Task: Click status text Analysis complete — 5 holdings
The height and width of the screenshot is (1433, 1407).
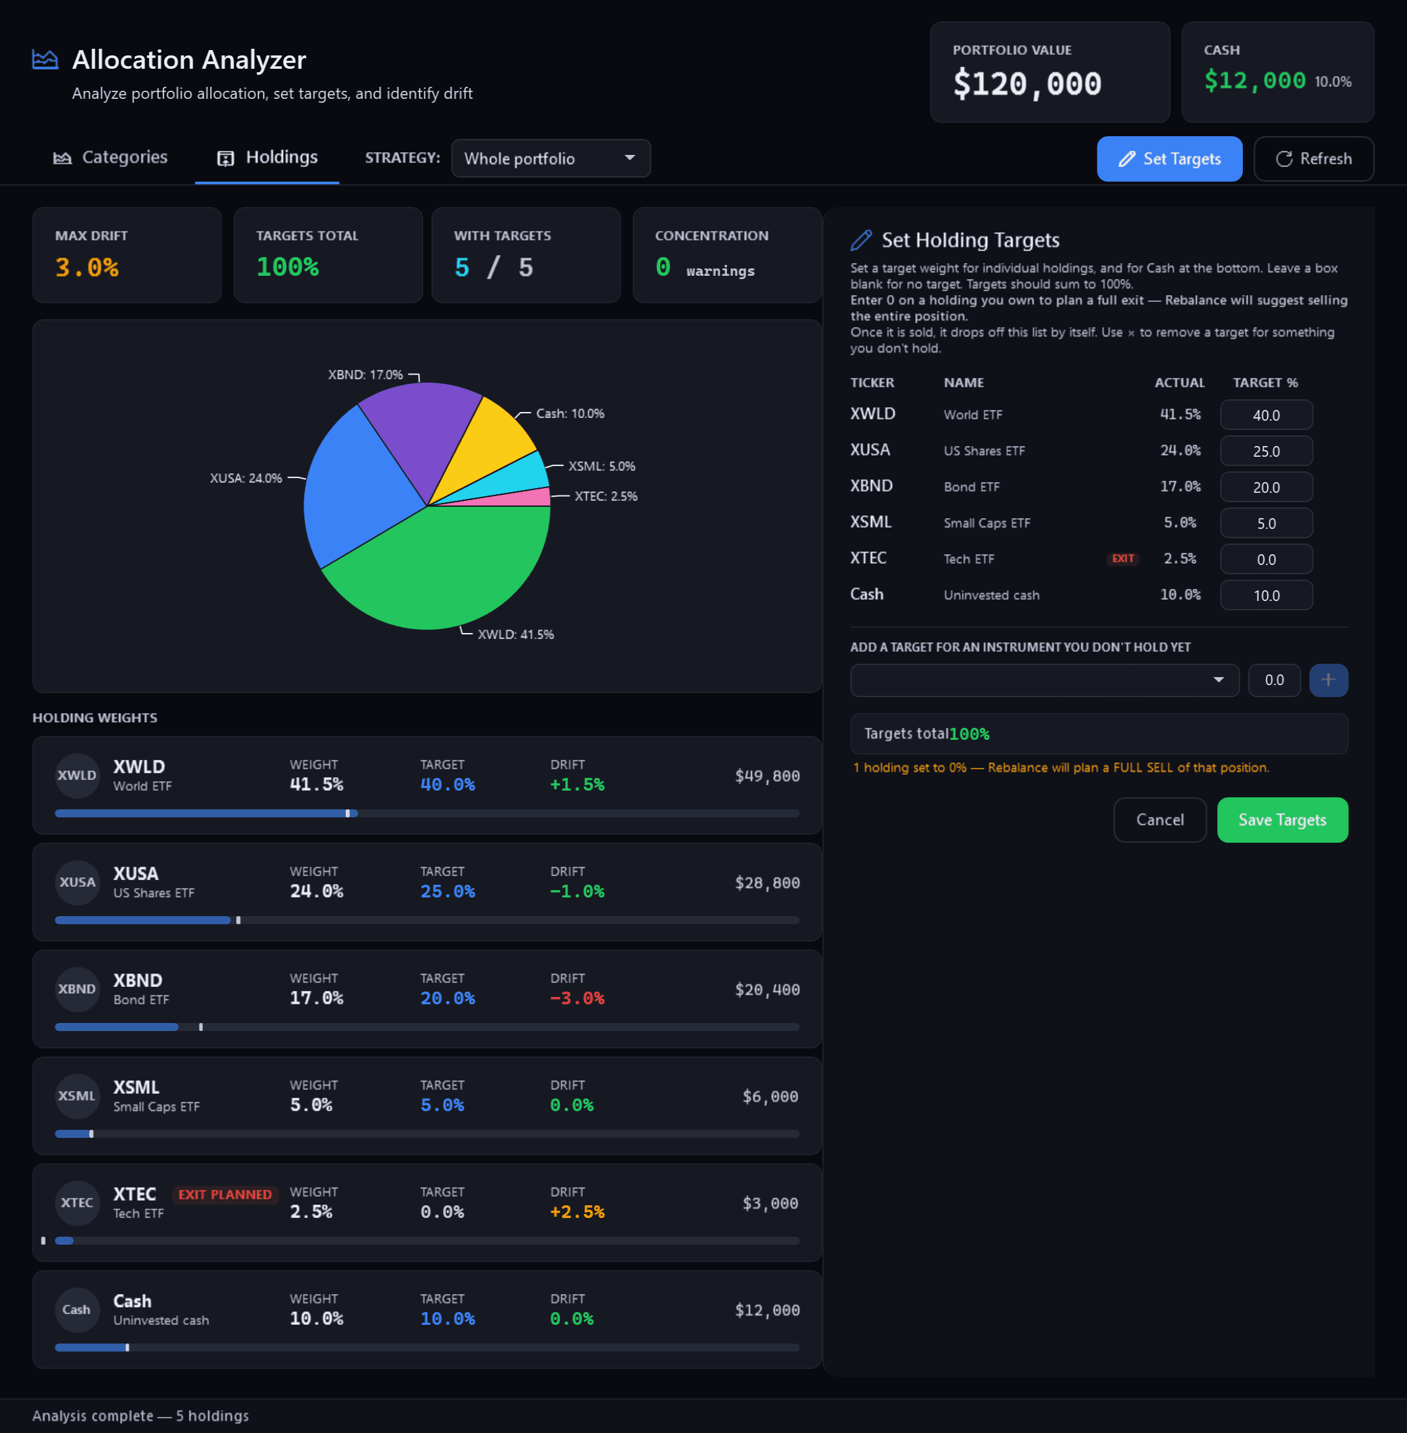Action: [x=140, y=1415]
